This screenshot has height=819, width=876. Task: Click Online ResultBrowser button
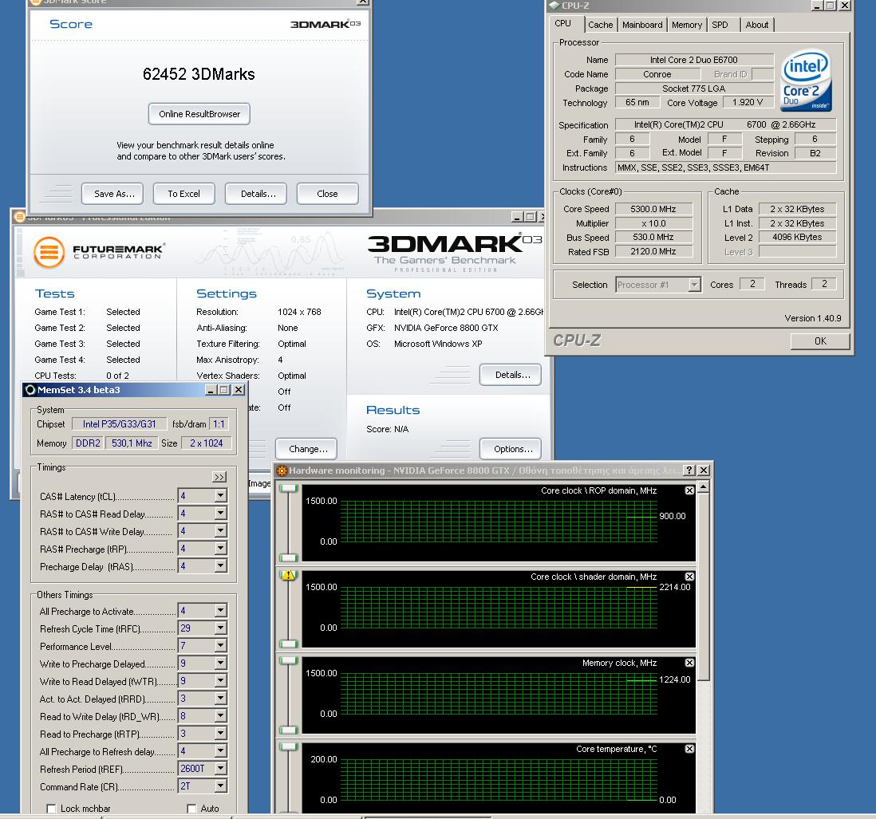199,114
